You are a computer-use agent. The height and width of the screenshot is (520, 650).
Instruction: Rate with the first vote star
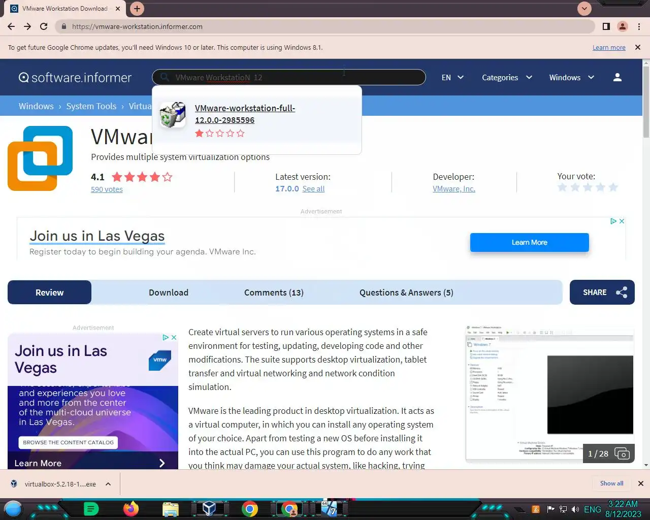tap(562, 187)
